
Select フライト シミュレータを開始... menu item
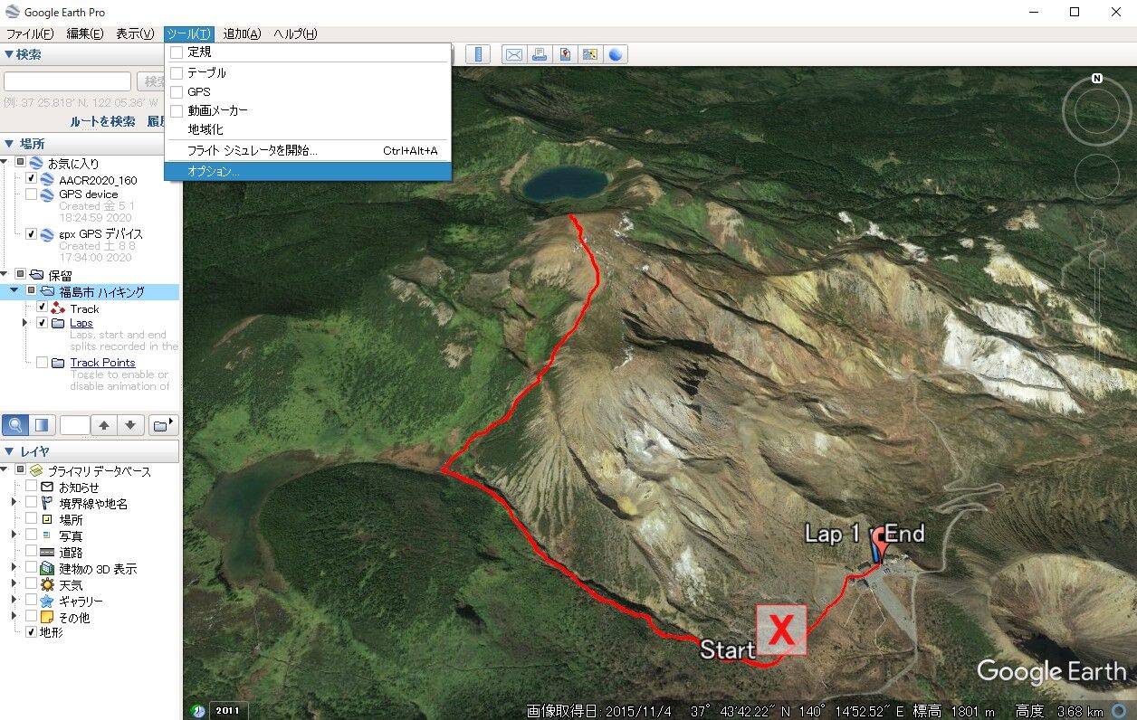coord(308,151)
